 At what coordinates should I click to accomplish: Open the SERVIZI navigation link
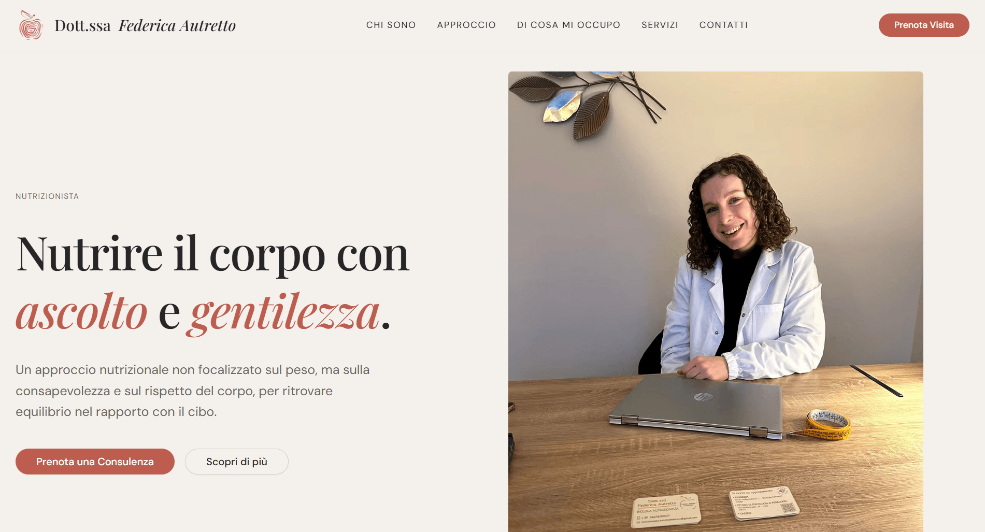click(660, 25)
